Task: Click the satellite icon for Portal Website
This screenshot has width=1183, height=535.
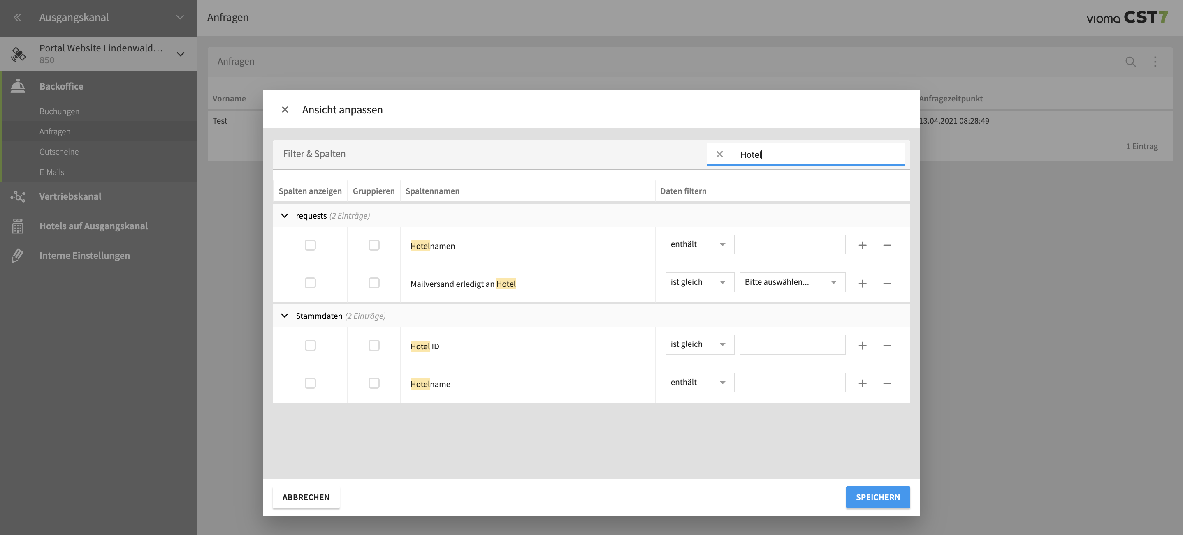Action: coord(19,54)
